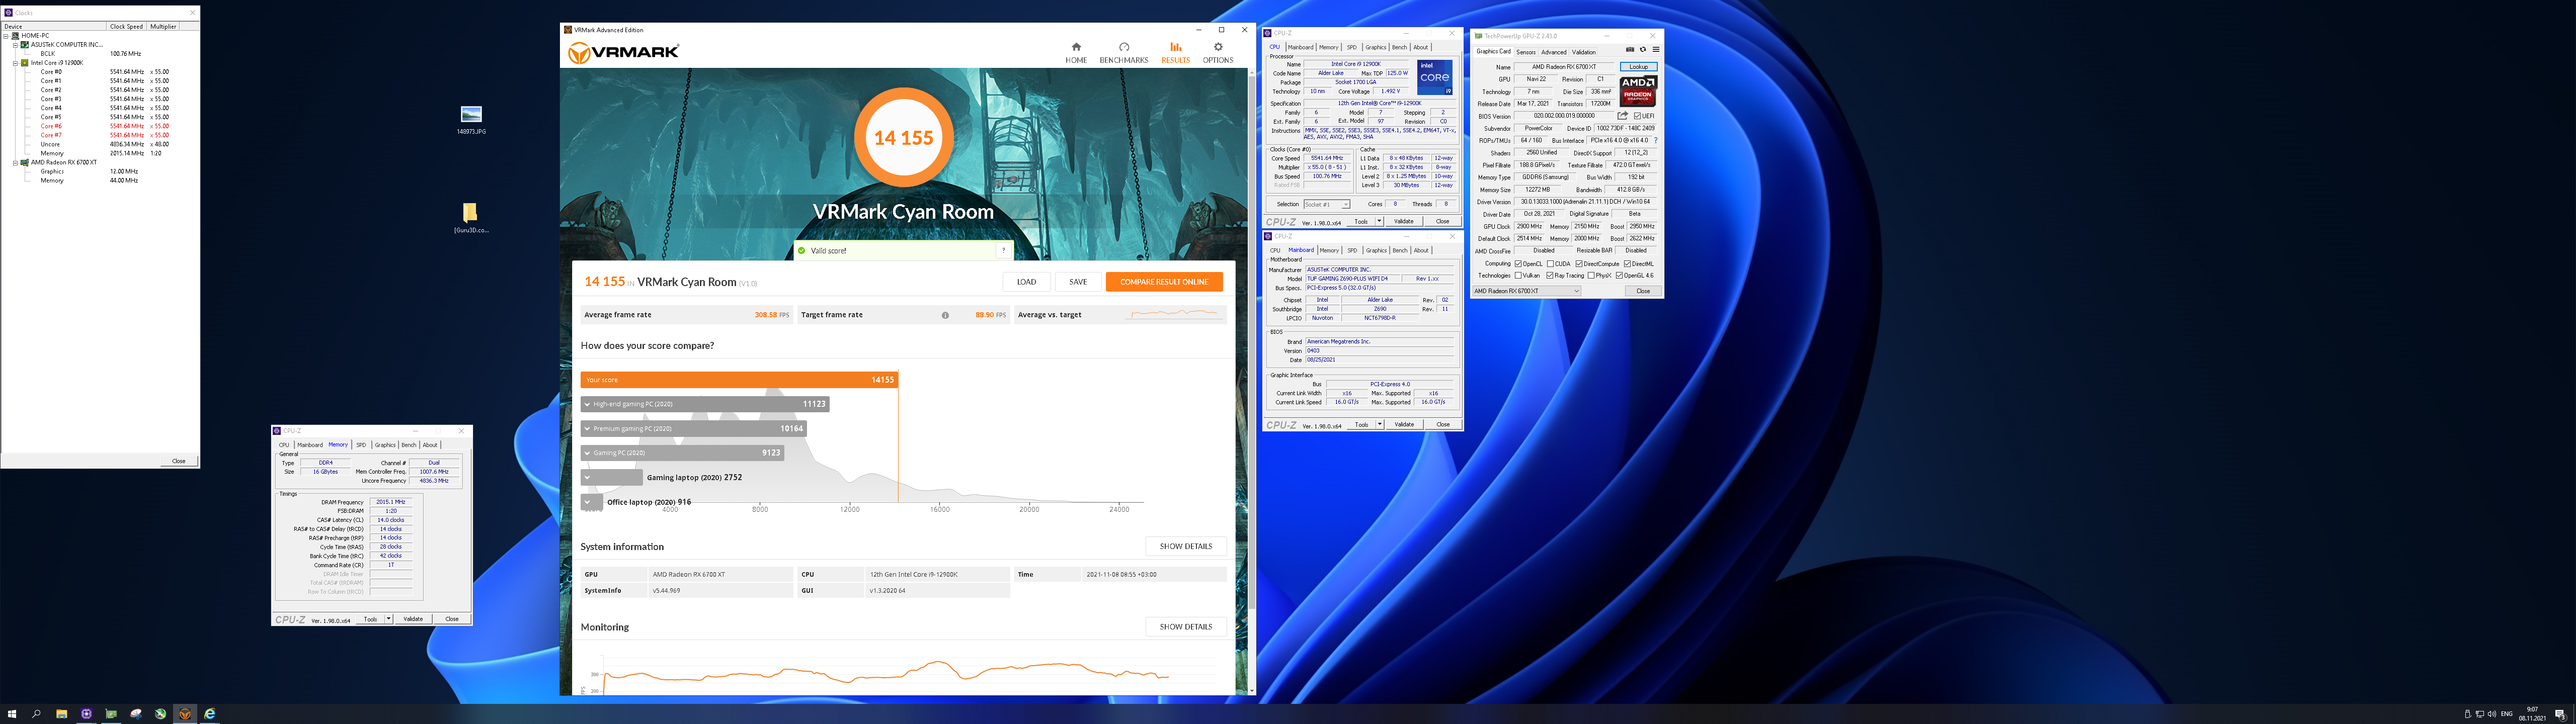The height and width of the screenshot is (724, 2576).
Task: Open Tools dropdown arrow in CPU-Z CPU window
Action: coord(1379,221)
